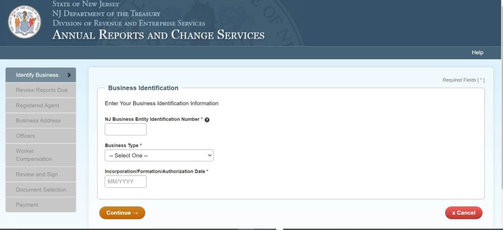Image resolution: width=503 pixels, height=230 pixels.
Task: Open the Worker Compensation step
Action: point(34,155)
